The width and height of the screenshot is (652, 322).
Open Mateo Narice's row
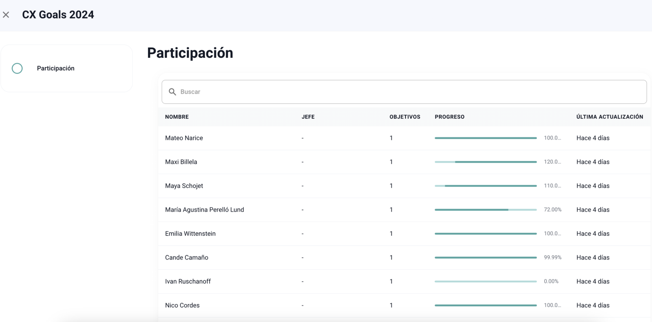(184, 138)
